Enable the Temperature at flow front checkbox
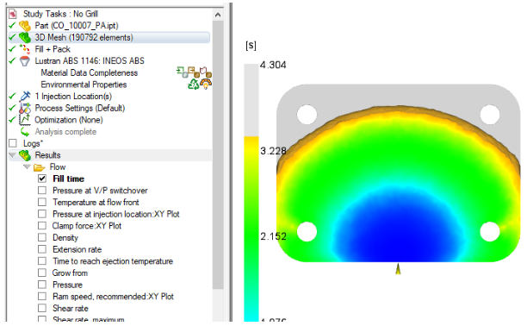527x326 pixels. pos(42,202)
